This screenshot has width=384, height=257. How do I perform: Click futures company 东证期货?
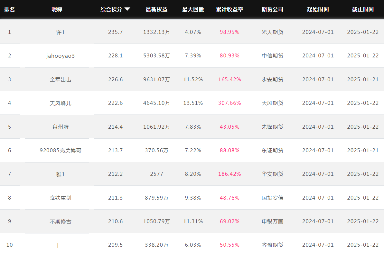[272, 150]
